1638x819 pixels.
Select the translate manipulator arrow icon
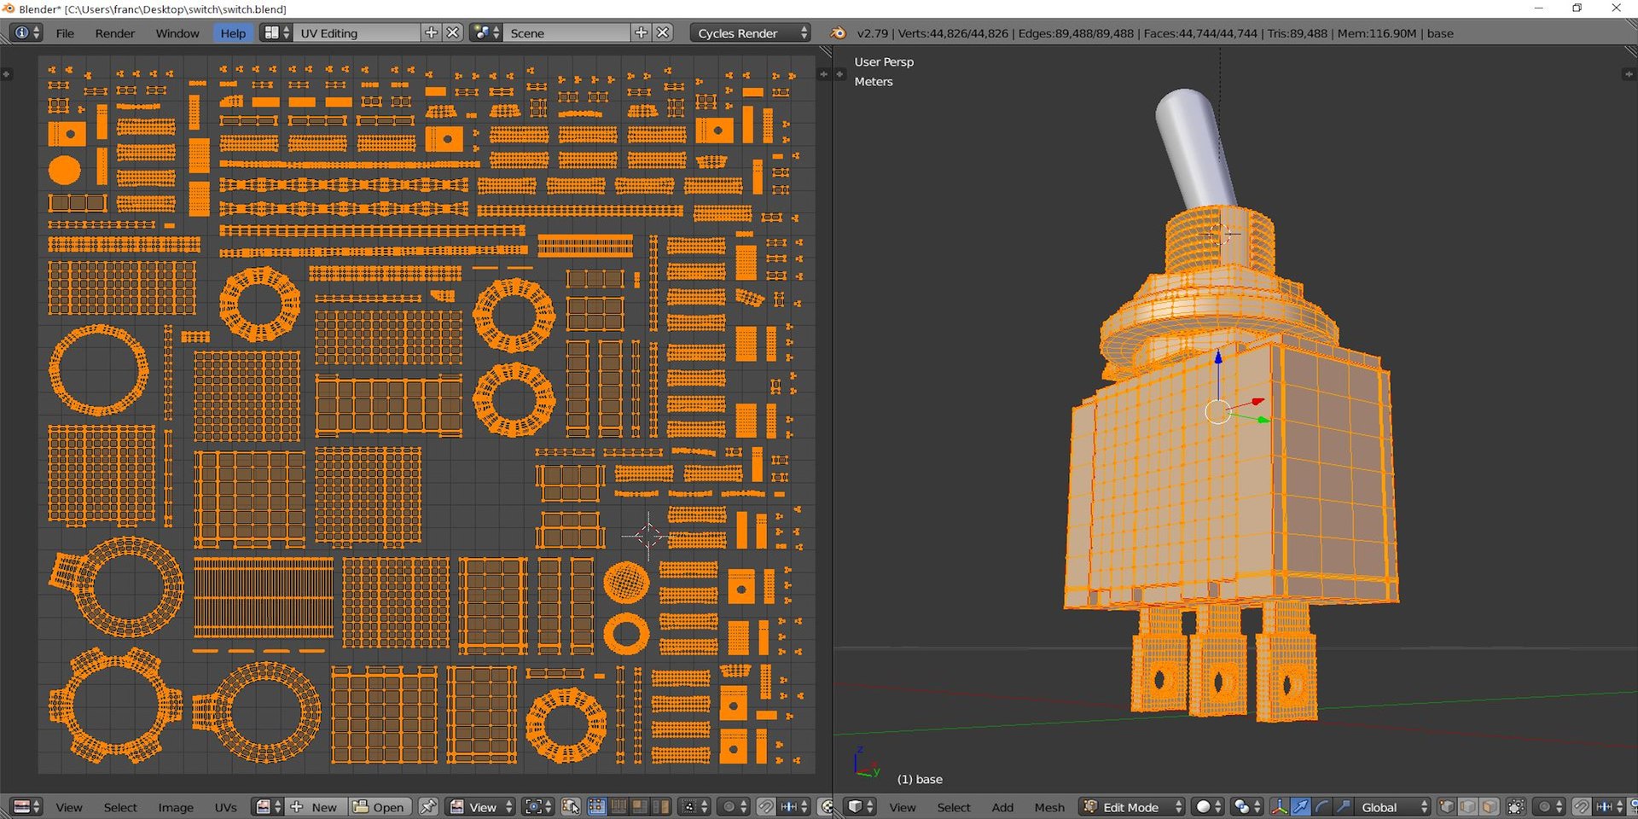1301,807
